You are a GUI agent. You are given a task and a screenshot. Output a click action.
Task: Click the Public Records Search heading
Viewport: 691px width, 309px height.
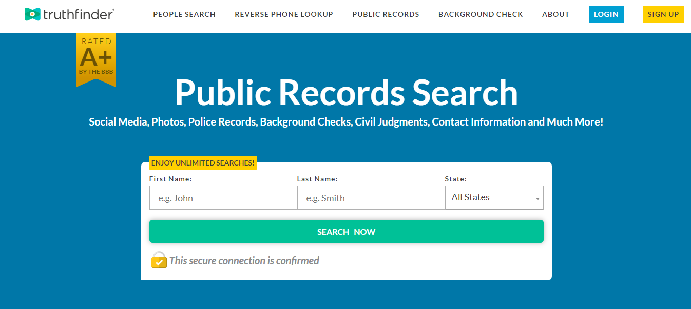tap(347, 92)
